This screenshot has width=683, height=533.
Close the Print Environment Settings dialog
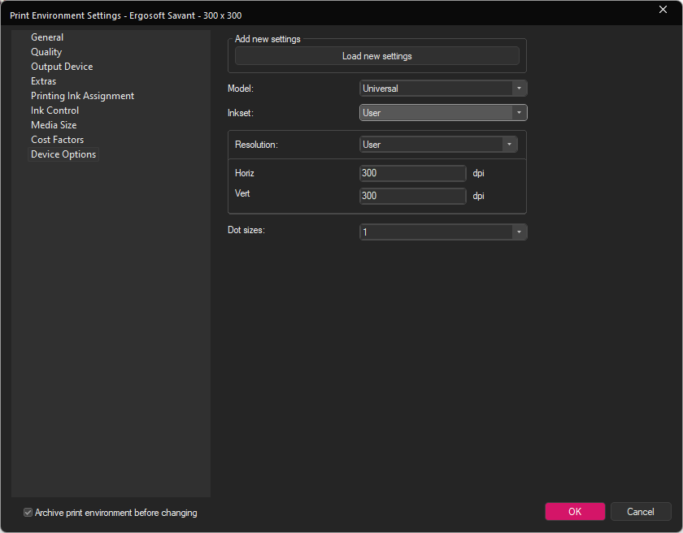pos(663,10)
